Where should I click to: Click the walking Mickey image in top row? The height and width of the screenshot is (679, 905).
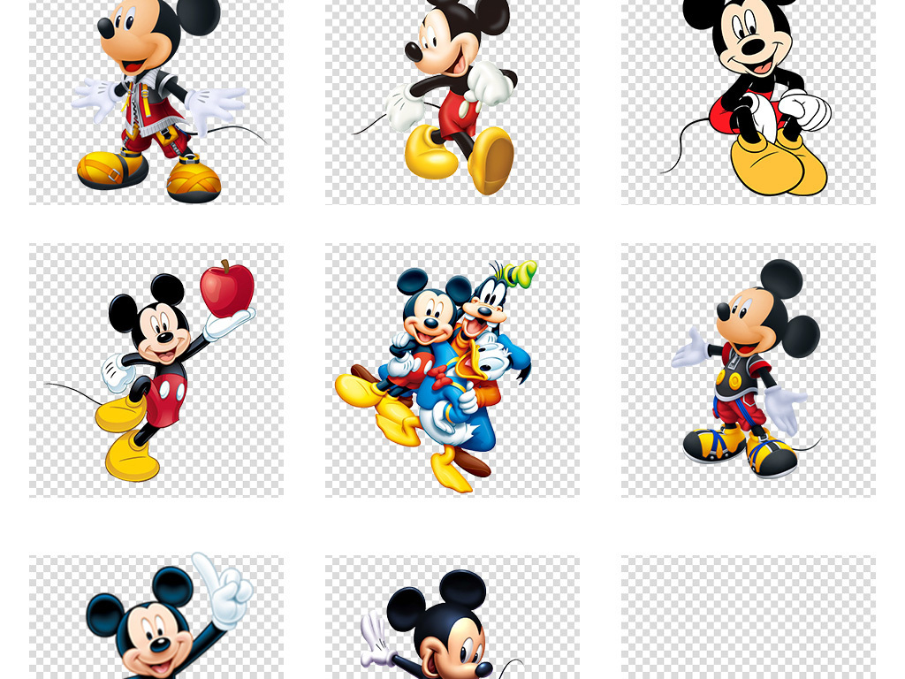click(x=452, y=102)
